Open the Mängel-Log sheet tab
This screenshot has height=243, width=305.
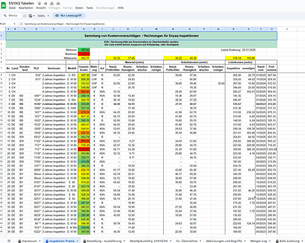[259, 240]
